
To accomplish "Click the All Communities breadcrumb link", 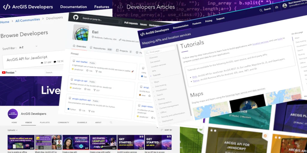I will pos(28,20).
